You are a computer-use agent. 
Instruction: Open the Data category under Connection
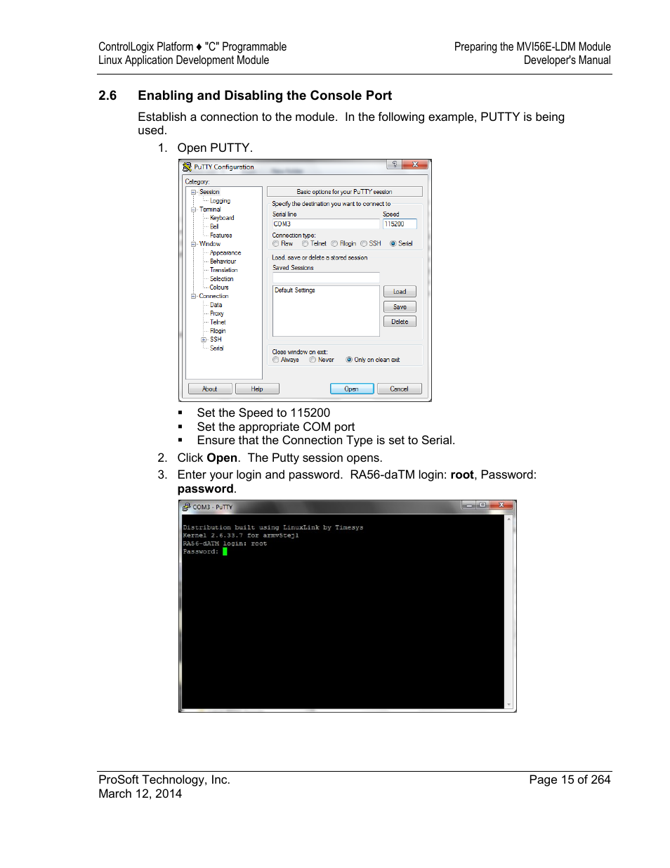click(216, 305)
